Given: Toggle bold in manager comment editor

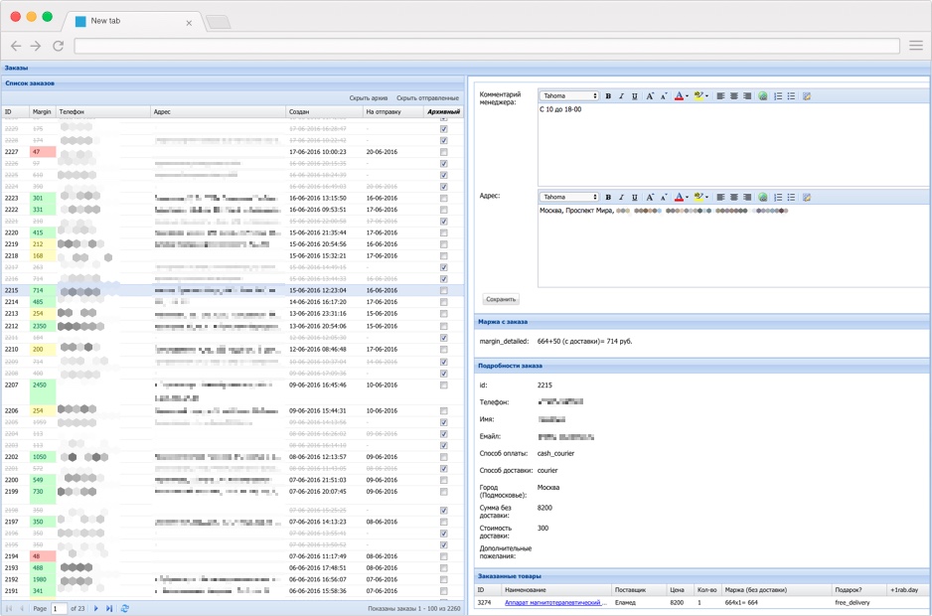Looking at the screenshot, I should [608, 96].
